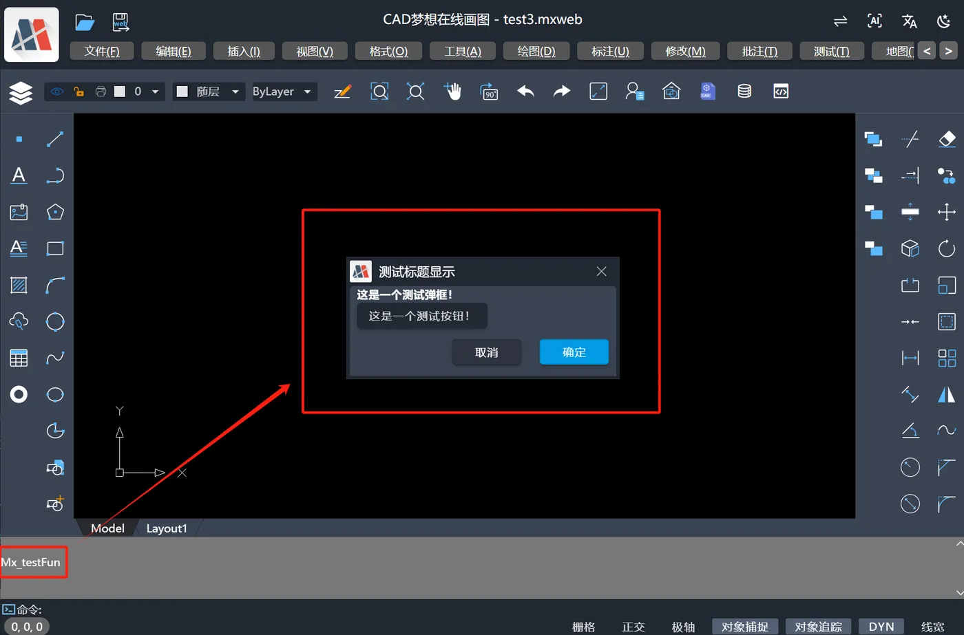Click the language translation icon
Image resolution: width=964 pixels, height=635 pixels.
click(x=910, y=21)
